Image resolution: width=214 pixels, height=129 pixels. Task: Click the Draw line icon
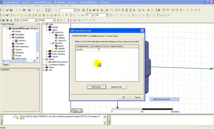tap(184, 10)
